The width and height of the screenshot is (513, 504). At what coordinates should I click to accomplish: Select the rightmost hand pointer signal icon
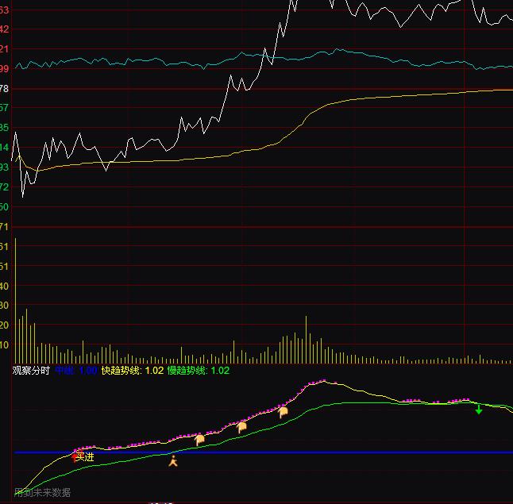[x=283, y=411]
